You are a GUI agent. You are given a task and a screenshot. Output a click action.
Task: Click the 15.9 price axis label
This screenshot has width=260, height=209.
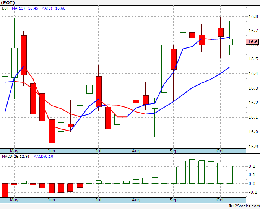click(253, 147)
